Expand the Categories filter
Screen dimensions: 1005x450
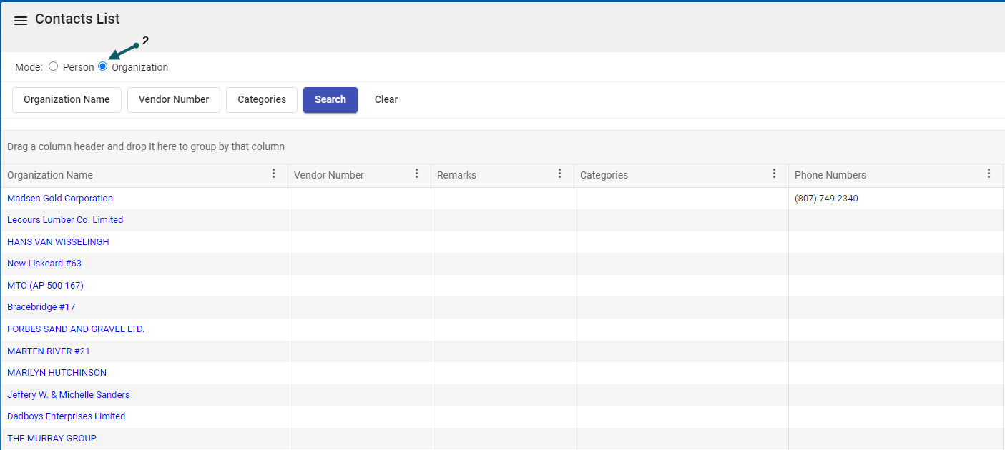click(x=262, y=100)
